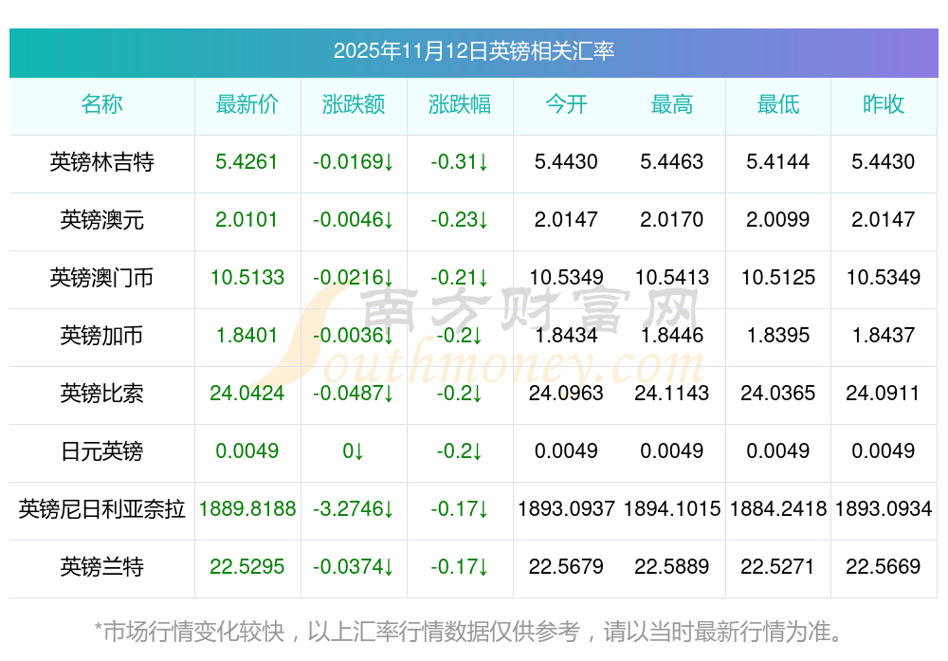The image size is (948, 661).
Task: Click the 2025年11月12日英镑相关汇率 title banner
Action: (x=474, y=52)
